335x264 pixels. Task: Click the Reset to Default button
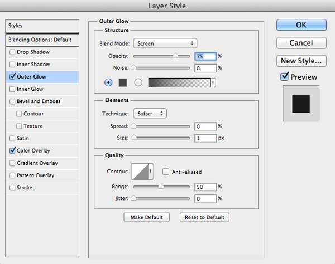tap(204, 217)
